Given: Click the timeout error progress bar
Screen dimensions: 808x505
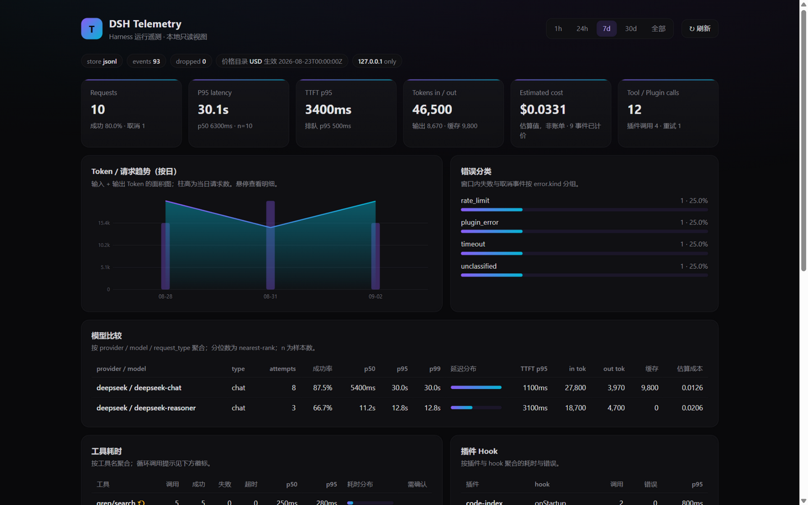Looking at the screenshot, I should click(x=584, y=254).
